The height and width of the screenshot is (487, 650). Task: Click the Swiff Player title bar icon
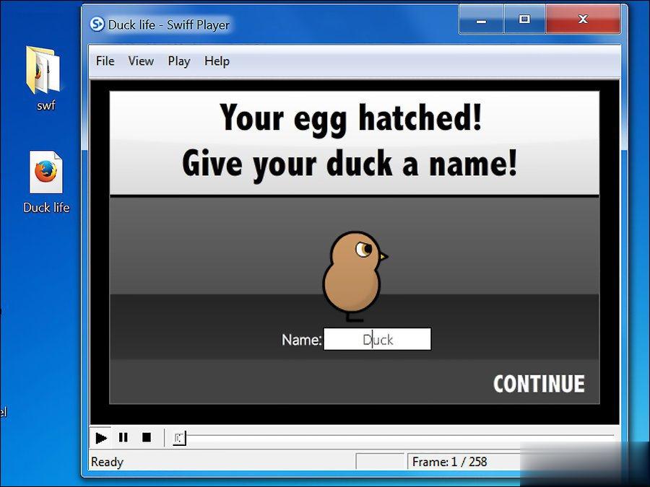pyautogui.click(x=97, y=24)
